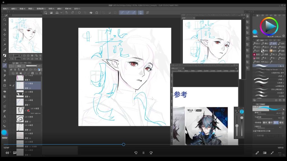The height and width of the screenshot is (161, 287).
Task: Select the last anti-aliasing radio option
Action: tap(281, 122)
